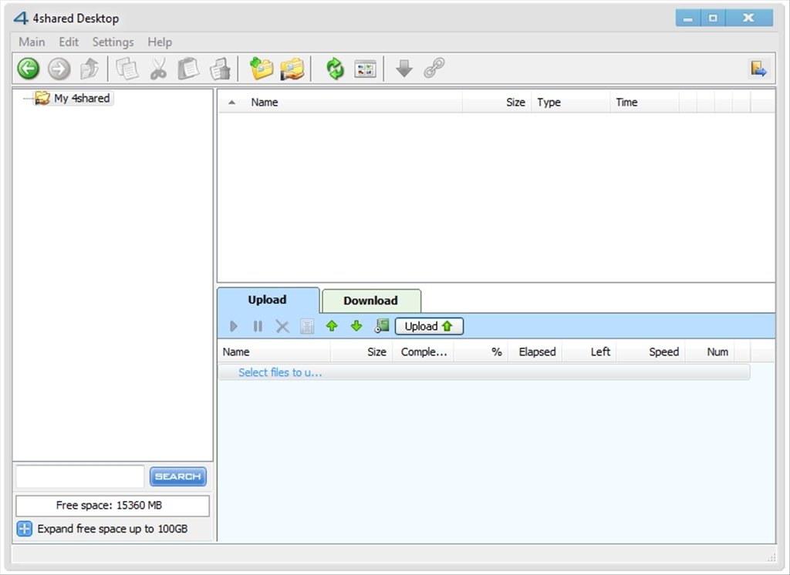Open the Help menu
This screenshot has height=575, width=790.
click(x=160, y=42)
